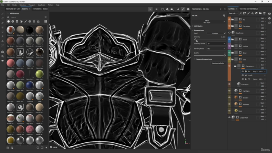The image size is (272, 153).
Task: Clear the assets search with X icon
Action: tap(45, 17)
